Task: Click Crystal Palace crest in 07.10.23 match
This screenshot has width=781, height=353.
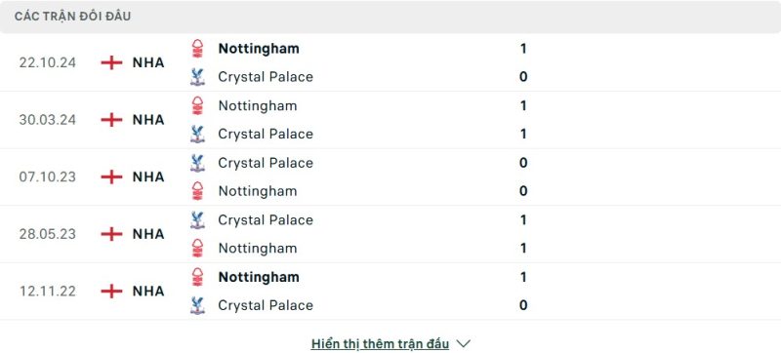Action: pyautogui.click(x=198, y=163)
